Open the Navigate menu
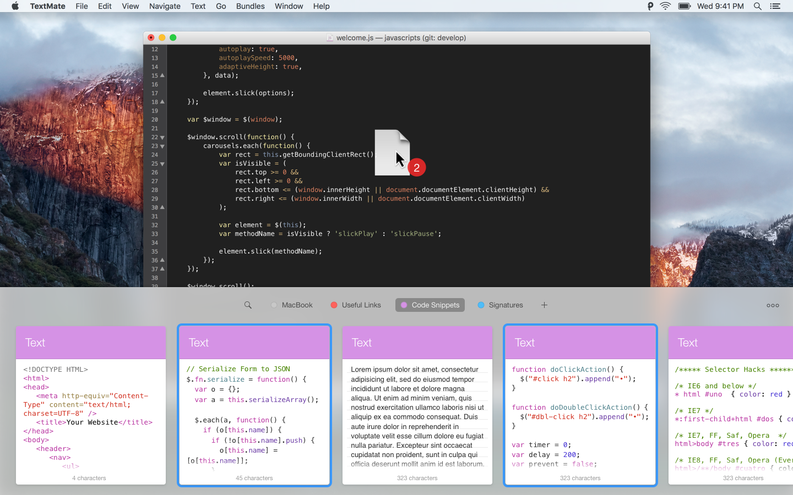Screen dimensions: 793x495 coord(165,6)
